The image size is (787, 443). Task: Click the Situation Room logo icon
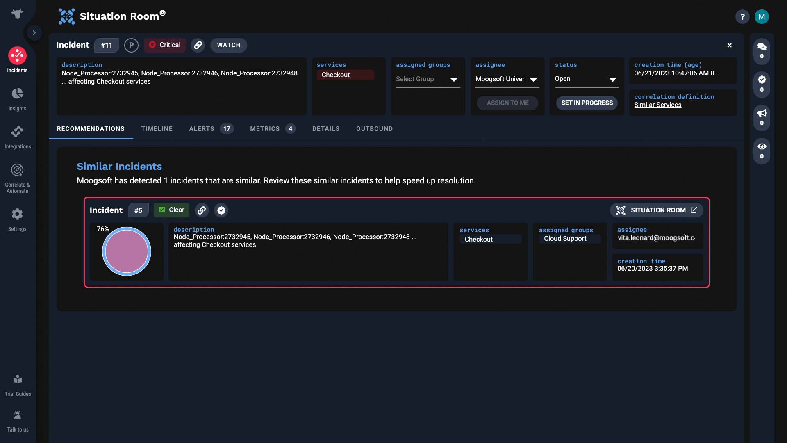[66, 16]
